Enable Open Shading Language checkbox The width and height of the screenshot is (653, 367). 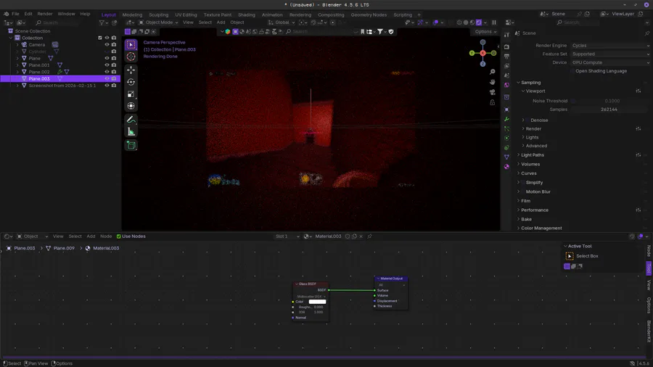[x=572, y=71]
